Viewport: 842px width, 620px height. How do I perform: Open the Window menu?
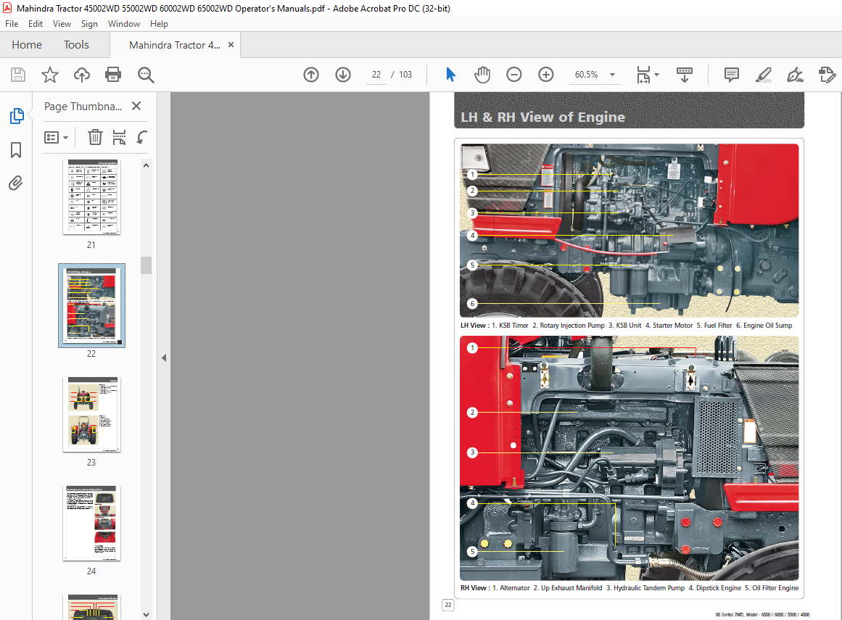tap(124, 24)
